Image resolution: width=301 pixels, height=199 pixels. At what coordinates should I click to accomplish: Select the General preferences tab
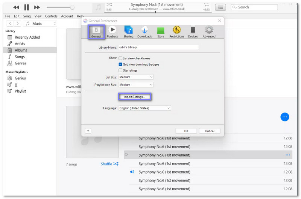96,32
